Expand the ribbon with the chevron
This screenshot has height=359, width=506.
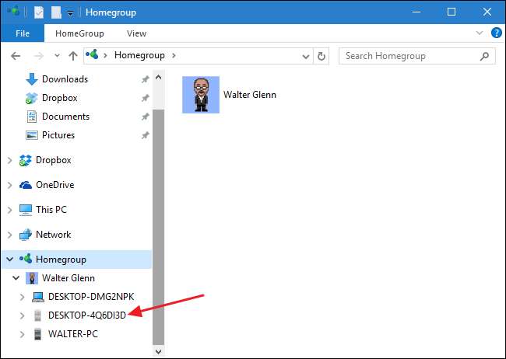pyautogui.click(x=480, y=33)
